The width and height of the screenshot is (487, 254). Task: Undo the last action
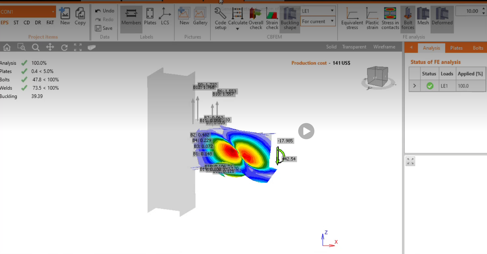coord(104,11)
